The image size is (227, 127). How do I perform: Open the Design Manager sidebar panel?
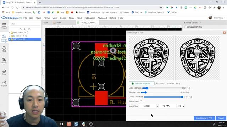(4, 38)
